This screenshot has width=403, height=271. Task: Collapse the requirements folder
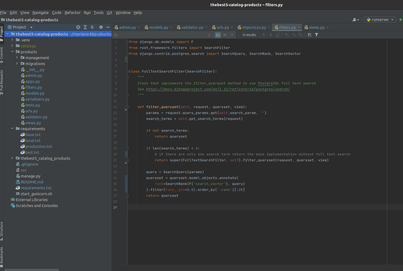[12, 129]
